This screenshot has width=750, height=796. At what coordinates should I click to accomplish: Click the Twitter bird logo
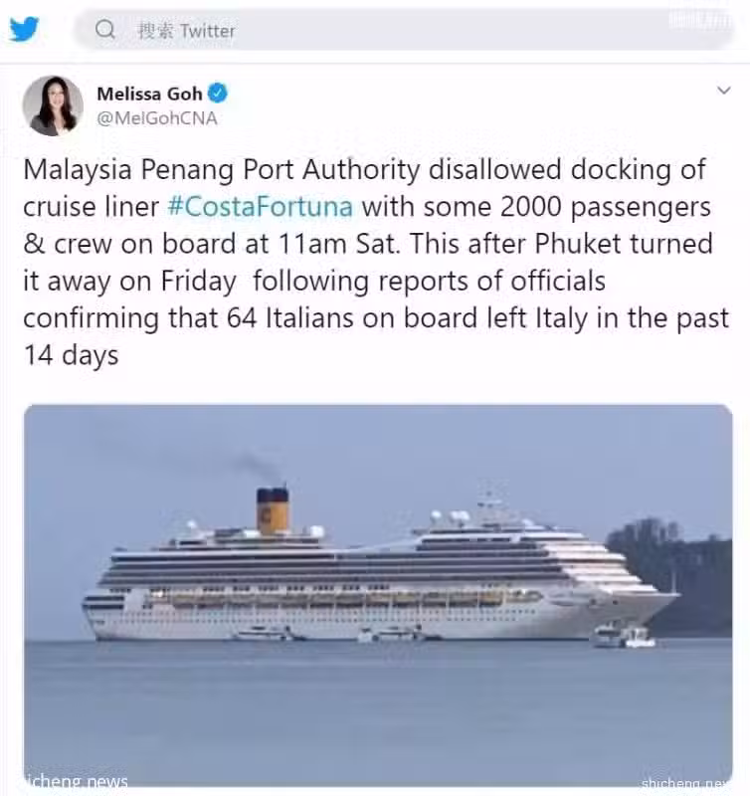[x=24, y=29]
